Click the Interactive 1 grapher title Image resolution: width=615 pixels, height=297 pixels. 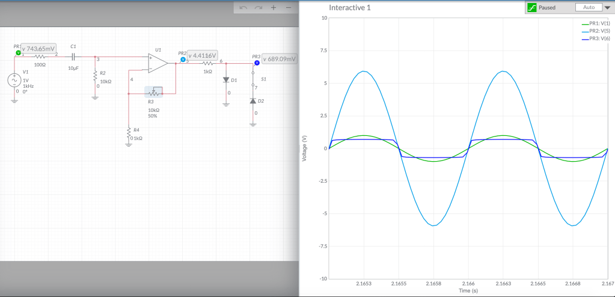click(350, 7)
